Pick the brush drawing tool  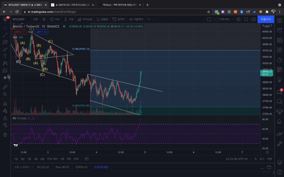[x=5, y=49]
